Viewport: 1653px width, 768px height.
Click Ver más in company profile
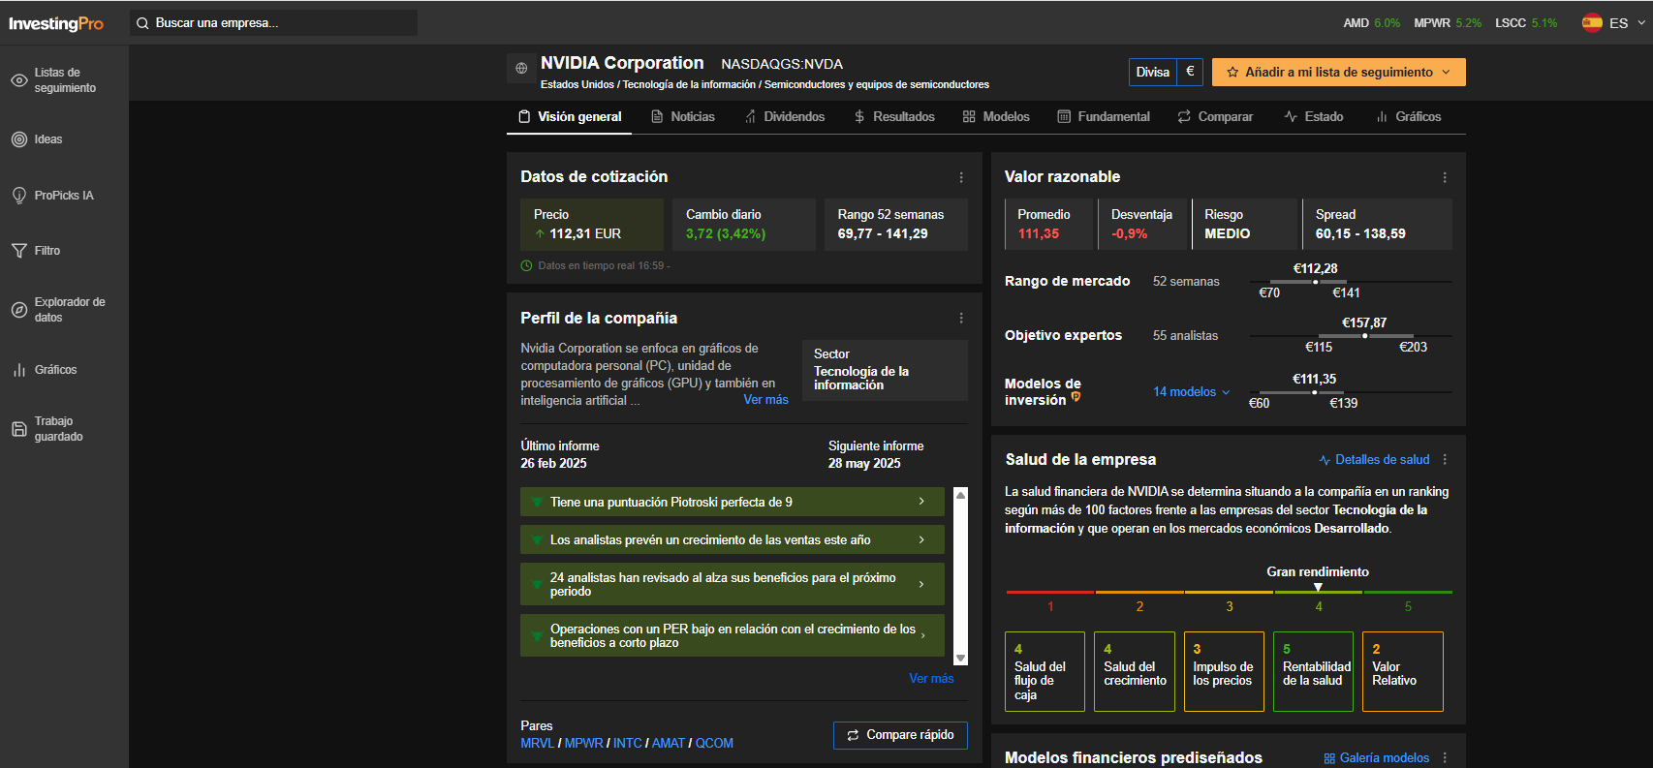click(765, 400)
